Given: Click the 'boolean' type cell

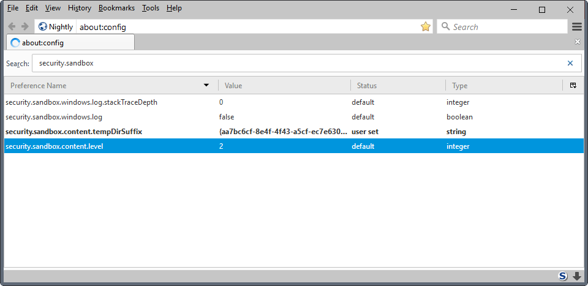Looking at the screenshot, I should coord(459,117).
